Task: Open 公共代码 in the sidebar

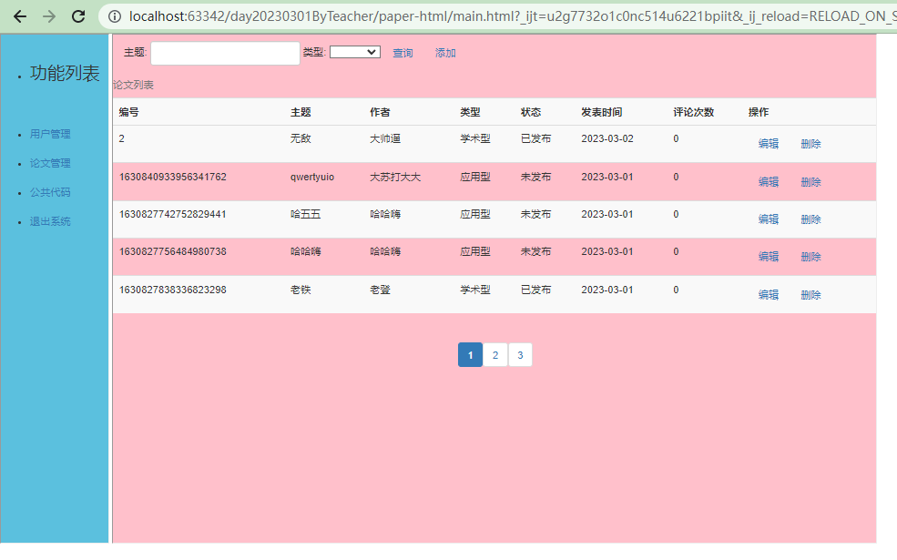Action: (x=50, y=192)
